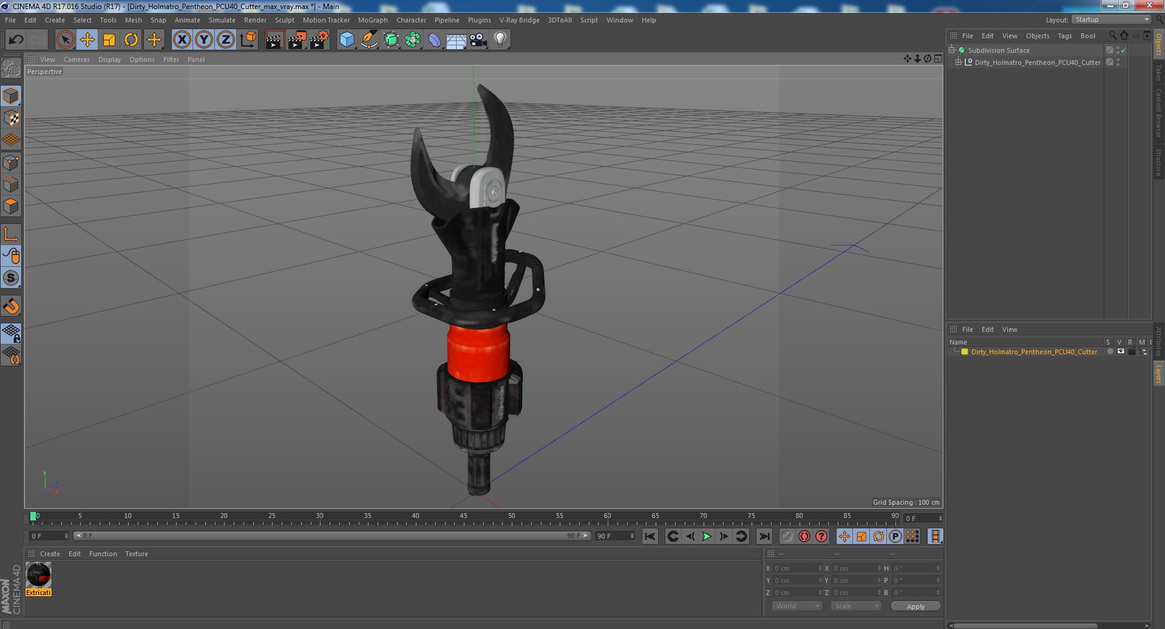Click record active objects button
The width and height of the screenshot is (1165, 629).
[787, 536]
